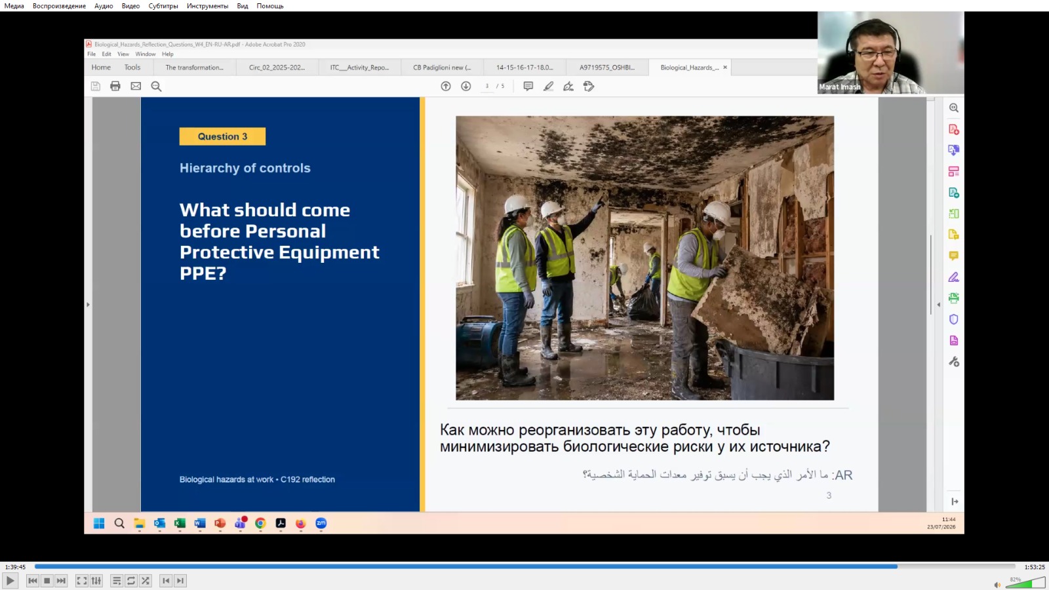Toggle random shuffle playback
The image size is (1049, 590).
point(146,581)
